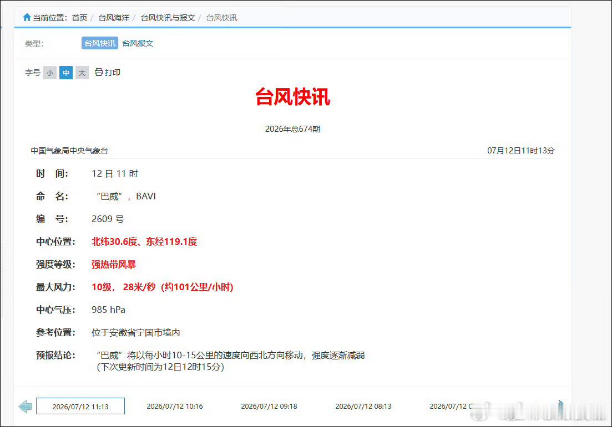This screenshot has height=427, width=612.
Task: Click the 字号 font size label
Action: pos(33,73)
